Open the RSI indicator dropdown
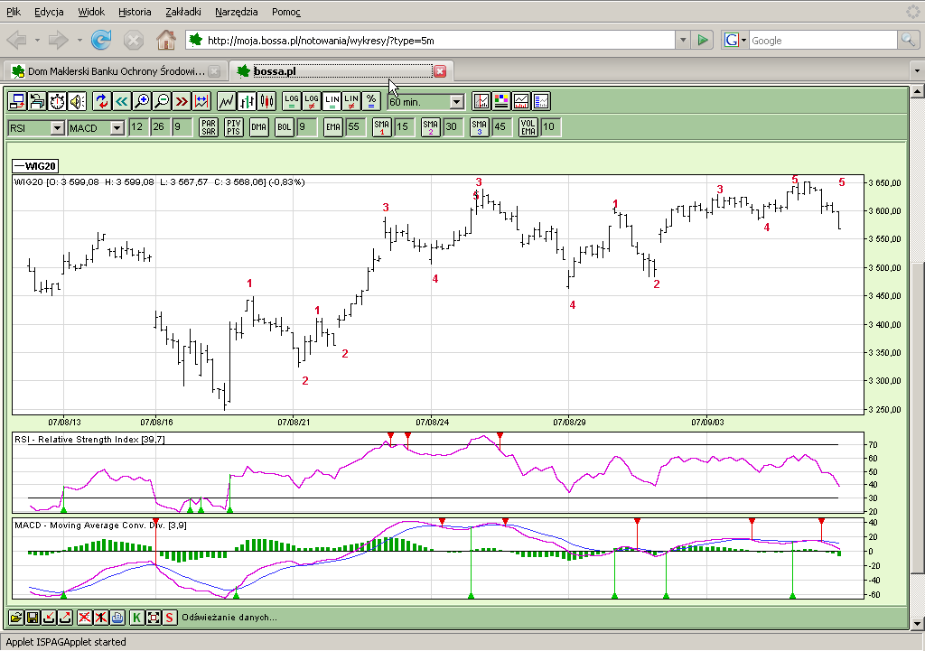The height and width of the screenshot is (651, 925). pyautogui.click(x=58, y=128)
